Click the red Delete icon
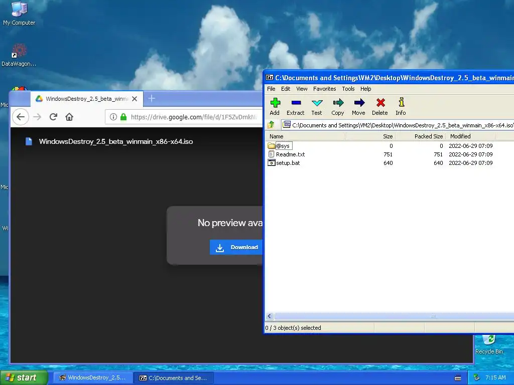This screenshot has height=385, width=514. pyautogui.click(x=380, y=103)
